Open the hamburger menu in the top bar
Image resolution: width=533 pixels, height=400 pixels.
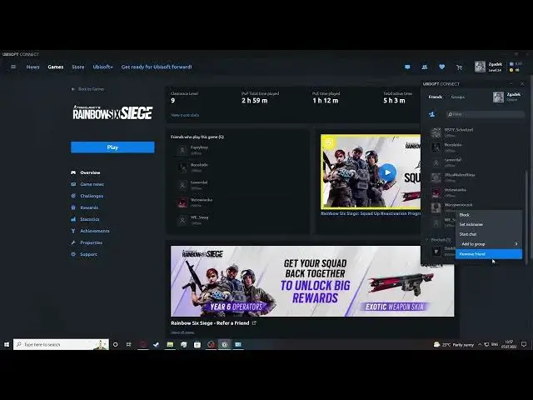pyautogui.click(x=13, y=67)
